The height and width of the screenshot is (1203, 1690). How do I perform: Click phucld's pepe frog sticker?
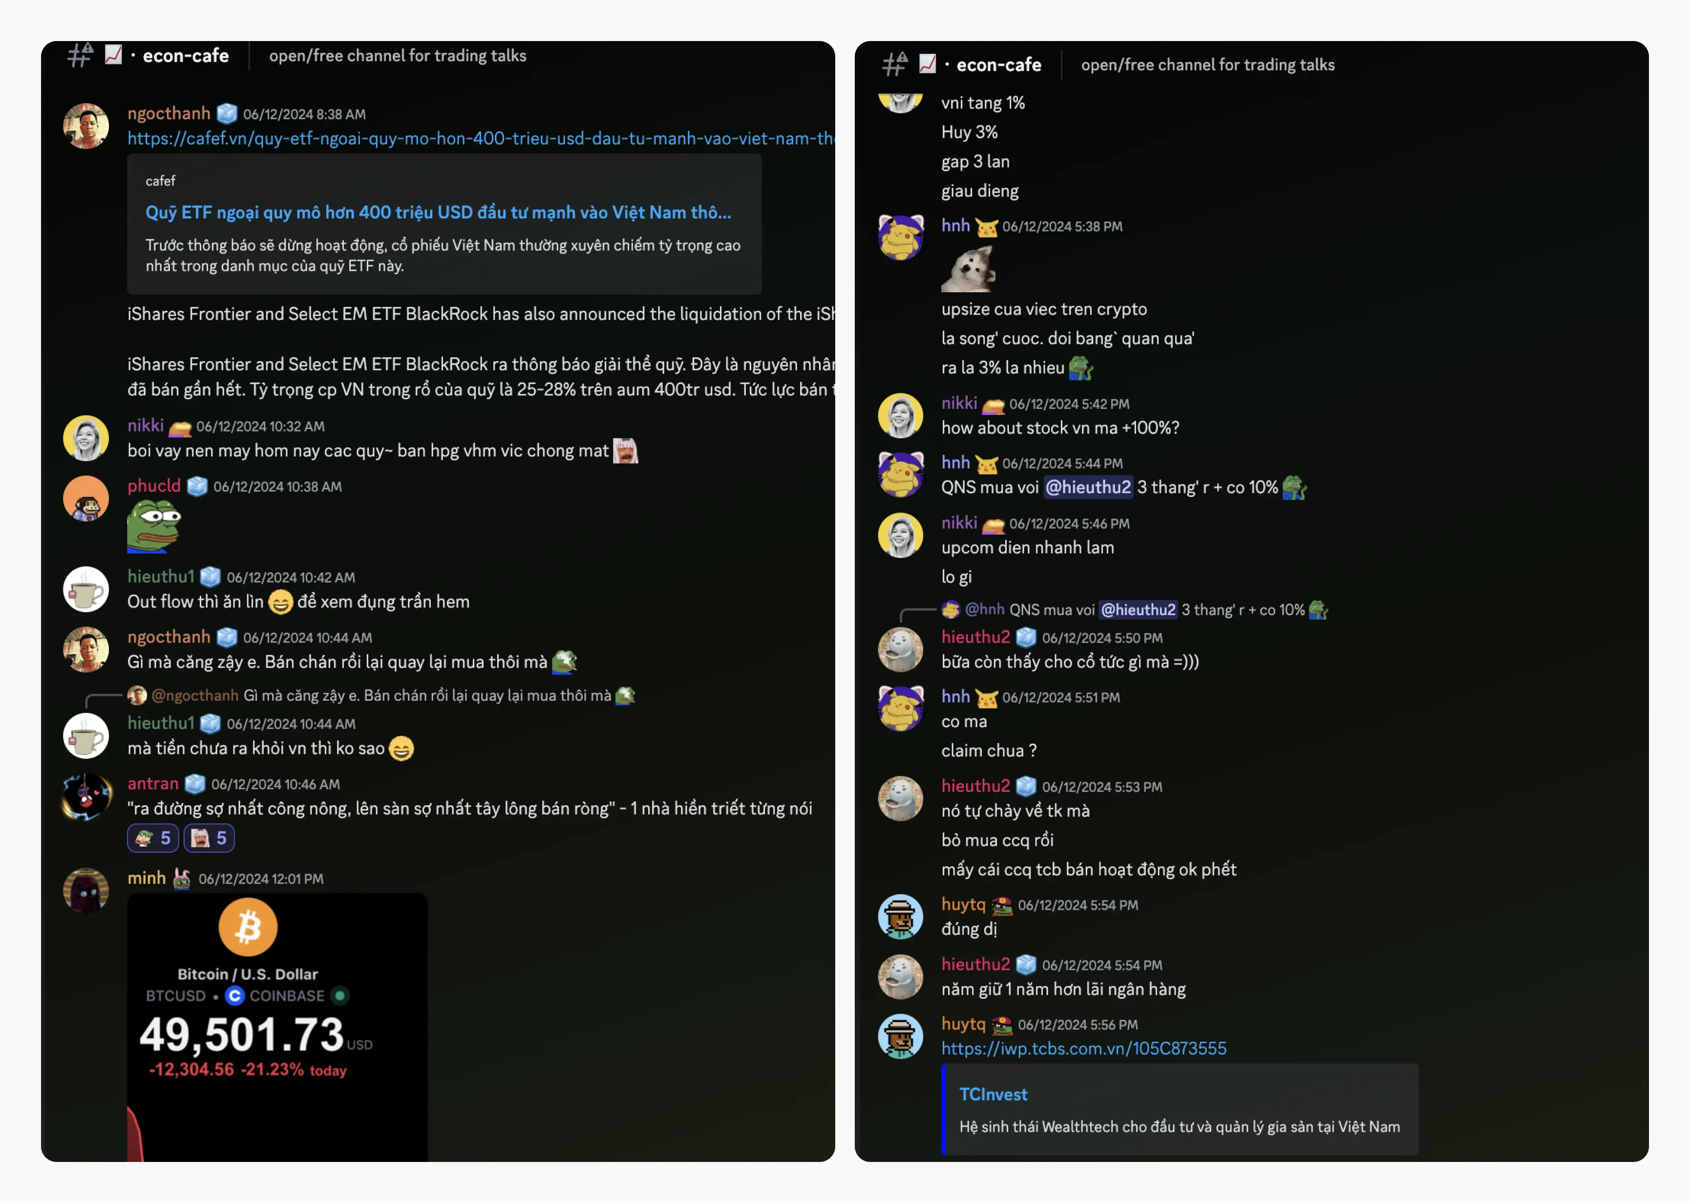154,527
